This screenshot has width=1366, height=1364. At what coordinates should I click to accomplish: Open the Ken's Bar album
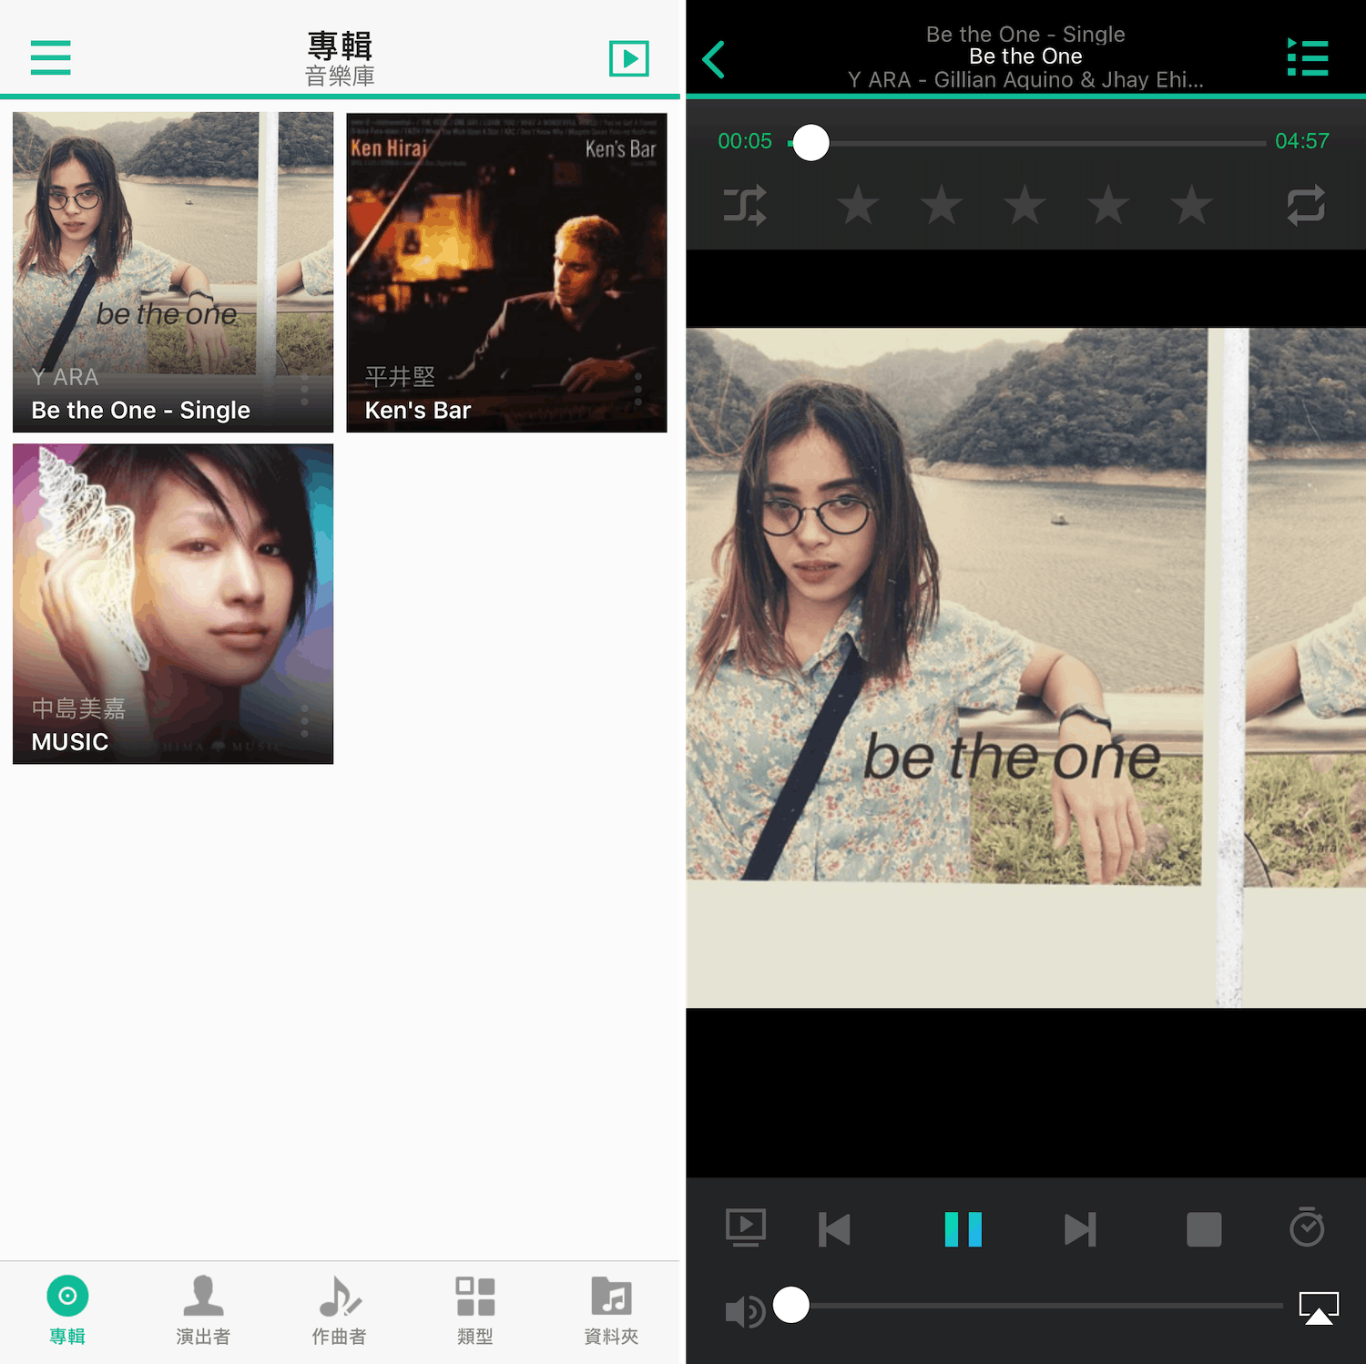(x=506, y=272)
